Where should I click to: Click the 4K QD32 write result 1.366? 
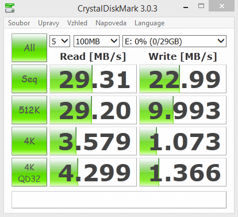coord(183,172)
